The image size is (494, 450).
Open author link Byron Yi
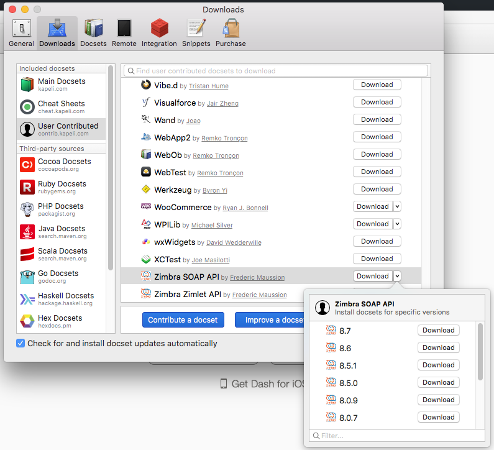[x=215, y=190]
